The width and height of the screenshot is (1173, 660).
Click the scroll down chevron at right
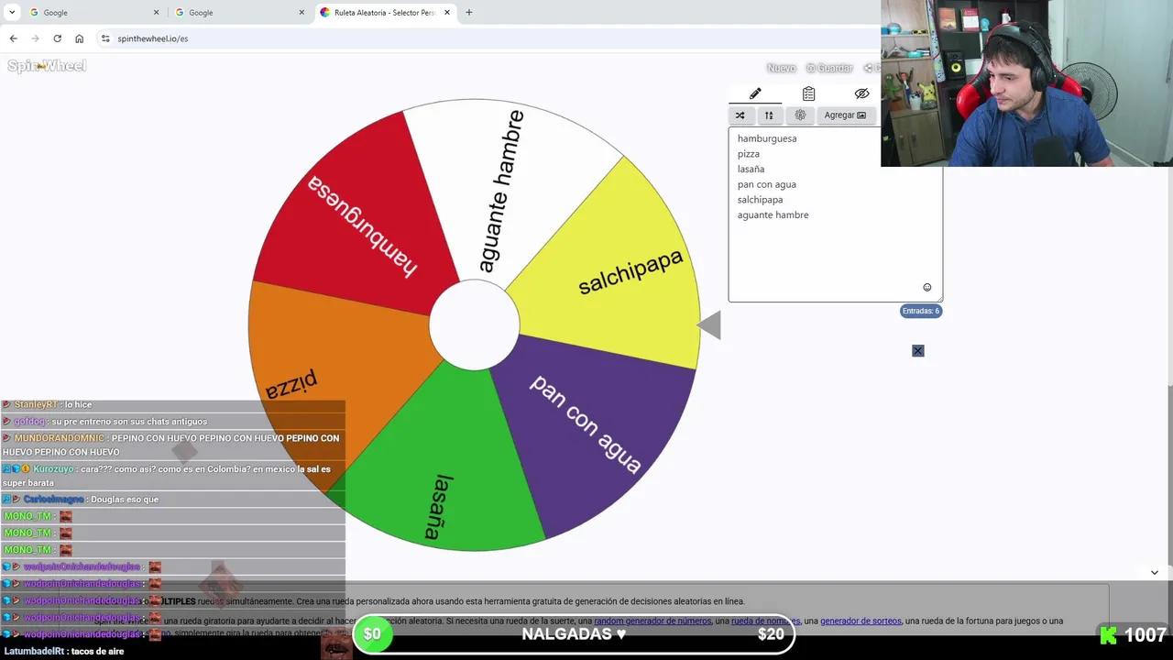tap(1155, 572)
